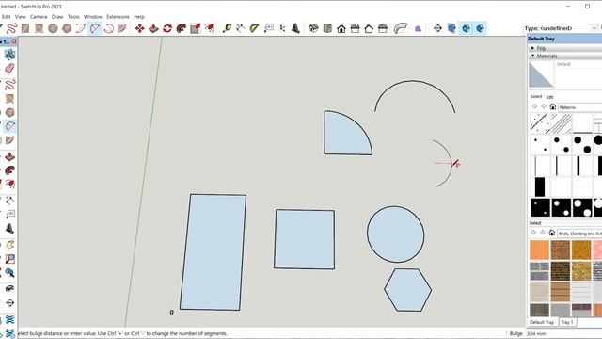Open the Help menu
This screenshot has height=339, width=602.
(x=139, y=17)
